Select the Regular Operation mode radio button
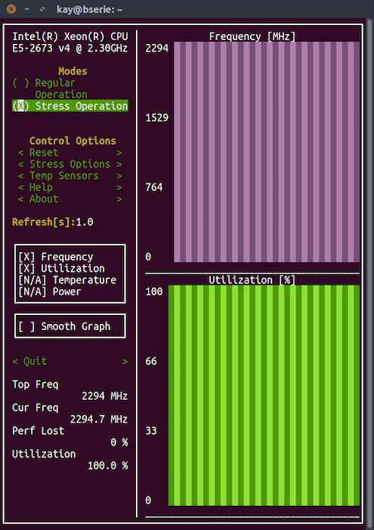Viewport: 374px width, 530px height. pyautogui.click(x=21, y=83)
